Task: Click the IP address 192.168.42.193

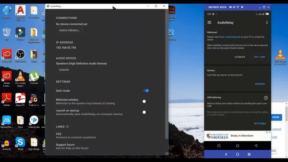Action: [x=66, y=48]
